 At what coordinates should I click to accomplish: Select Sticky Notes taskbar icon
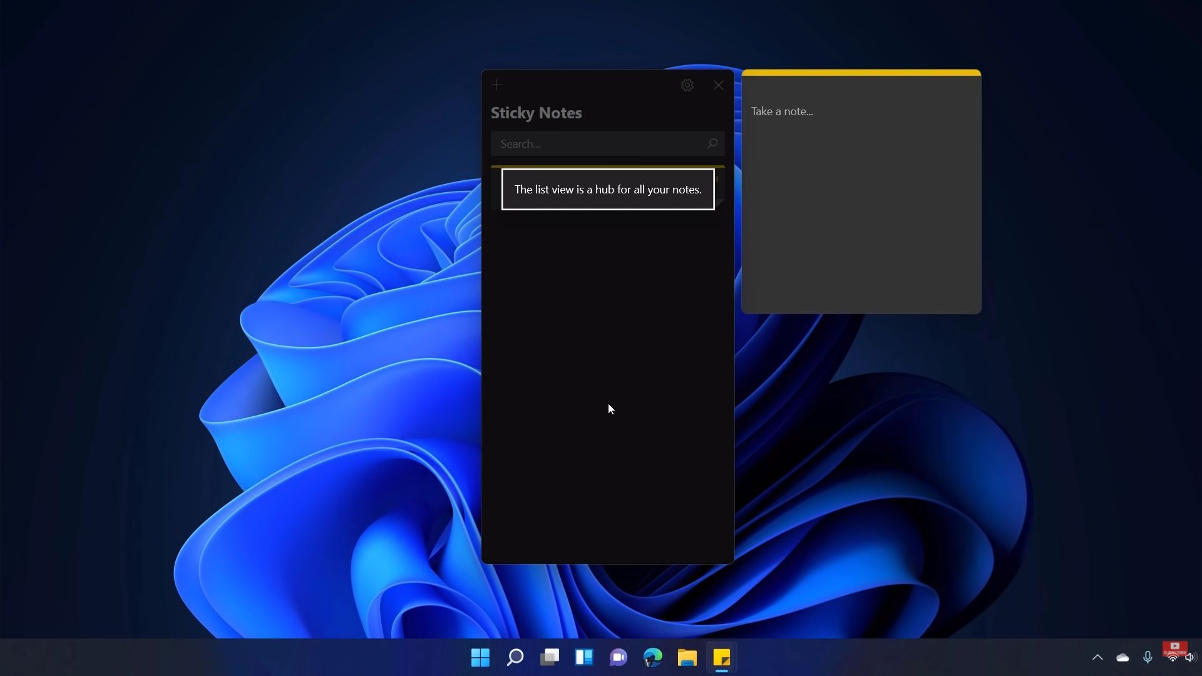tap(722, 657)
